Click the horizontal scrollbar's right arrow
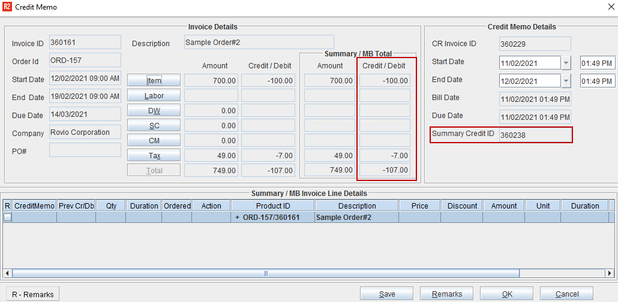 click(x=610, y=273)
